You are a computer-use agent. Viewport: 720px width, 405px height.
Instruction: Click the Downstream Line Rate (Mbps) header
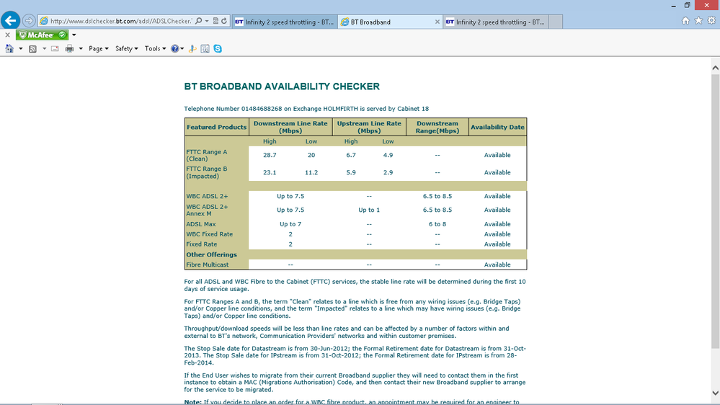(x=290, y=128)
